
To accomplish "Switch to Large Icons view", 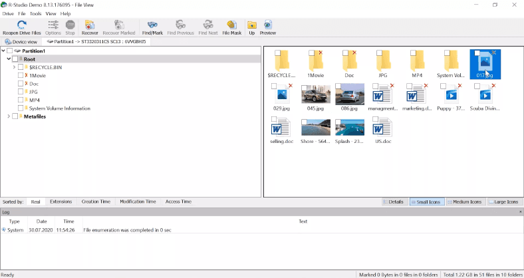I will point(505,202).
